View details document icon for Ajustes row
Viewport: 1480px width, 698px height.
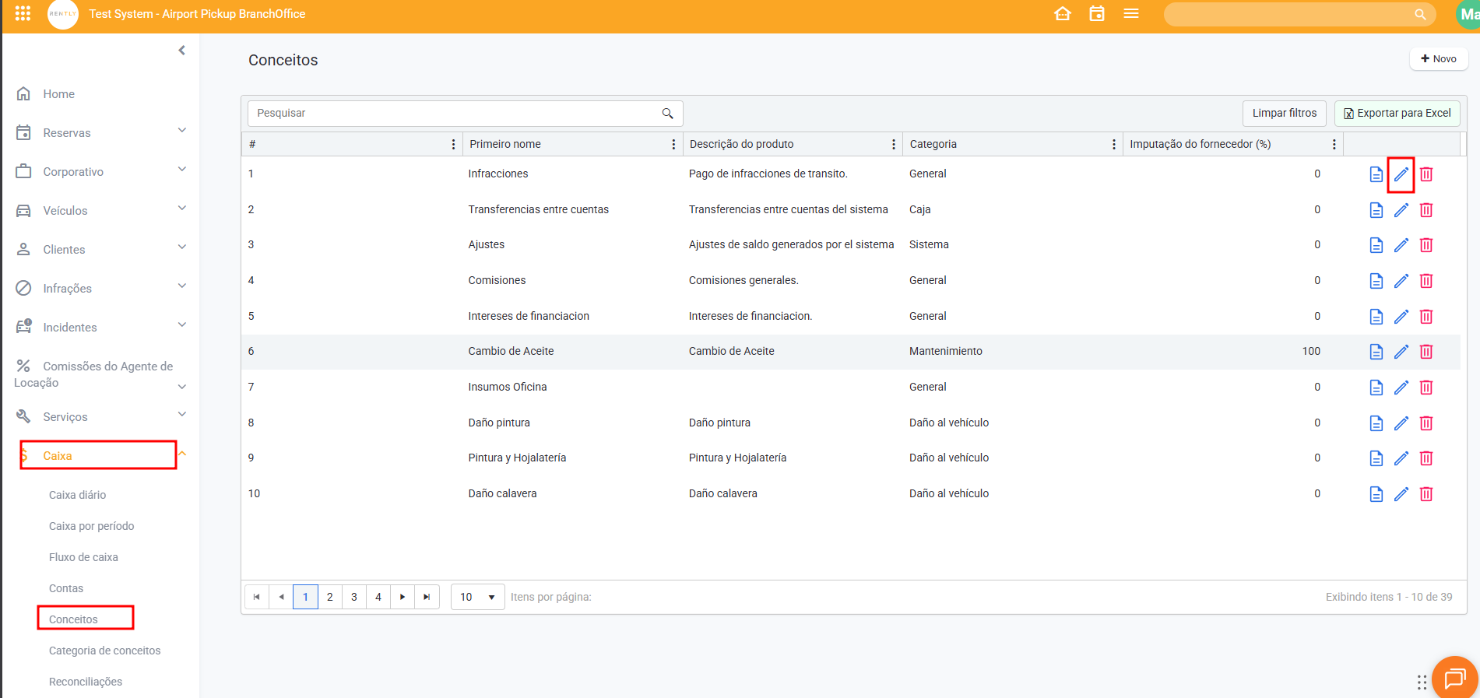point(1376,245)
